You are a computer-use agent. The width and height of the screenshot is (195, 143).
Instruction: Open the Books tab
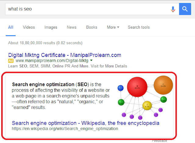pyautogui.click(x=92, y=27)
